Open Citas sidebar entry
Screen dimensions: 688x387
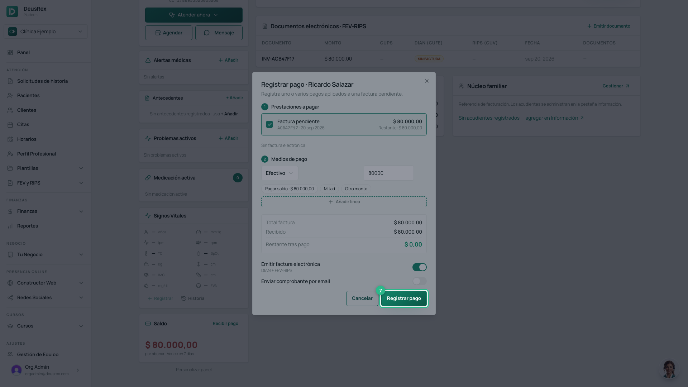(46, 124)
